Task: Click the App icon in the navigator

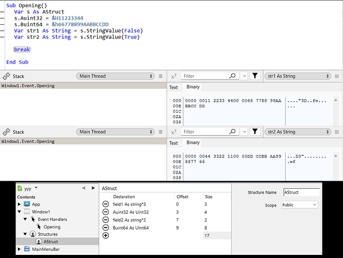Action: pyautogui.click(x=27, y=204)
